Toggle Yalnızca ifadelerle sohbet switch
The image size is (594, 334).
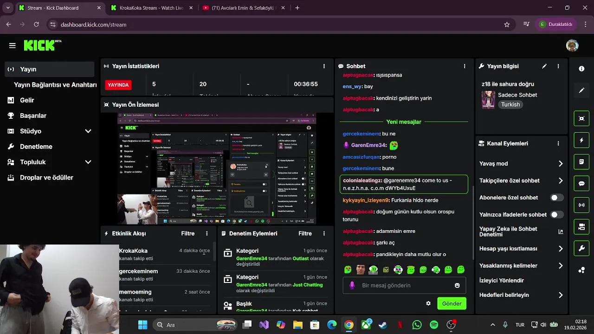557,215
